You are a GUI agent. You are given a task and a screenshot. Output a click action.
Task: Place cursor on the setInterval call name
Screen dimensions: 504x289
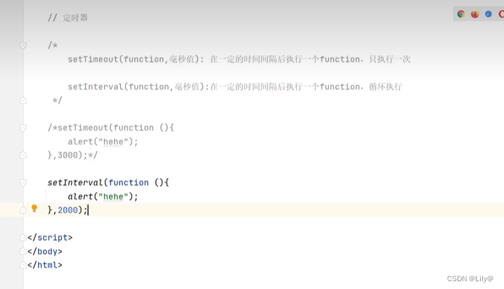tap(75, 183)
